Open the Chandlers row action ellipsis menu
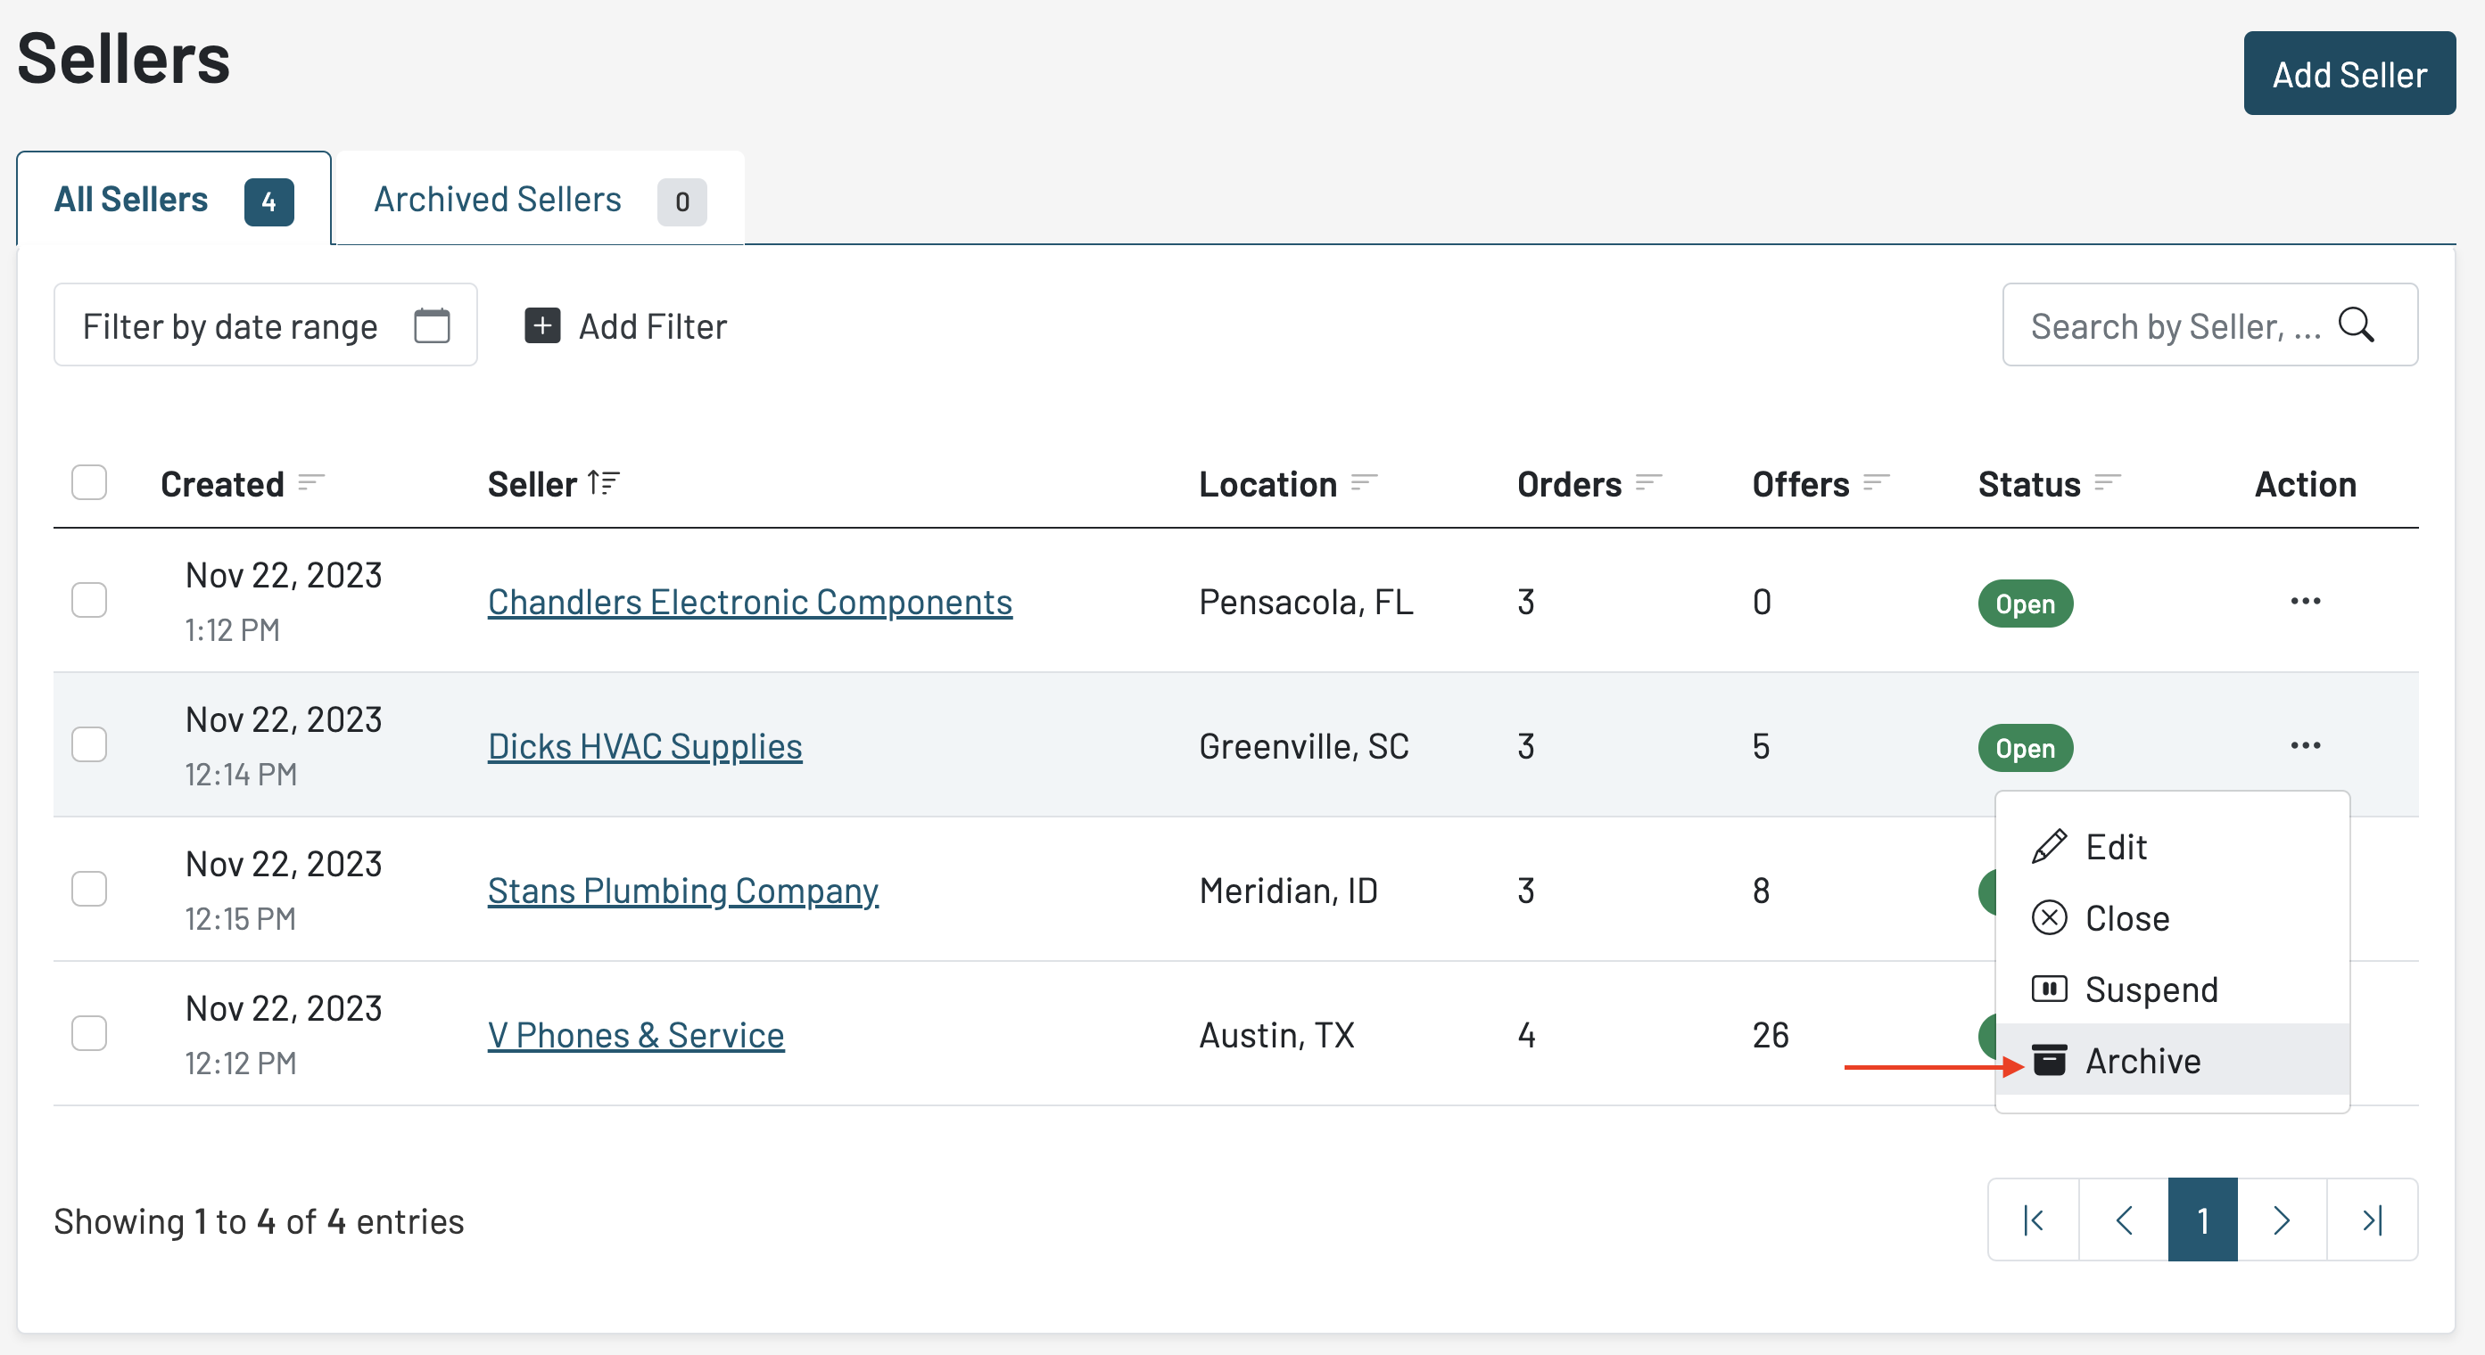This screenshot has height=1355, width=2485. (2305, 601)
